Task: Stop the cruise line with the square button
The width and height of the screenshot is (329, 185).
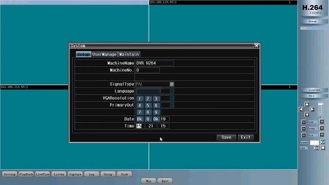Action: coord(323,148)
